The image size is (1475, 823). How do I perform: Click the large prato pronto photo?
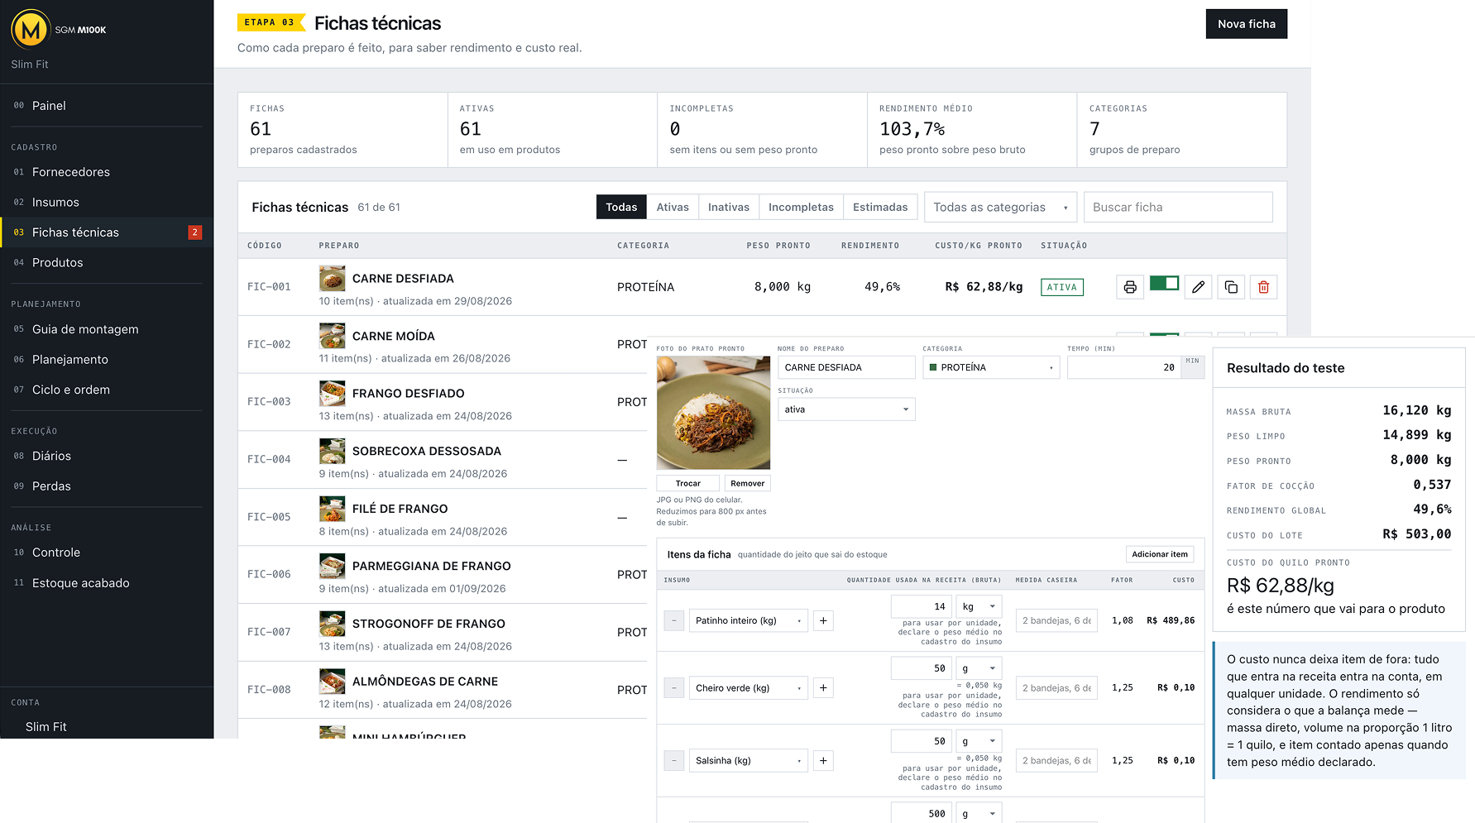[x=713, y=413]
